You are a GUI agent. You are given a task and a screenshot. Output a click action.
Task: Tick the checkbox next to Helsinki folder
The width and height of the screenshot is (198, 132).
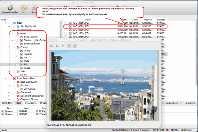(17, 54)
